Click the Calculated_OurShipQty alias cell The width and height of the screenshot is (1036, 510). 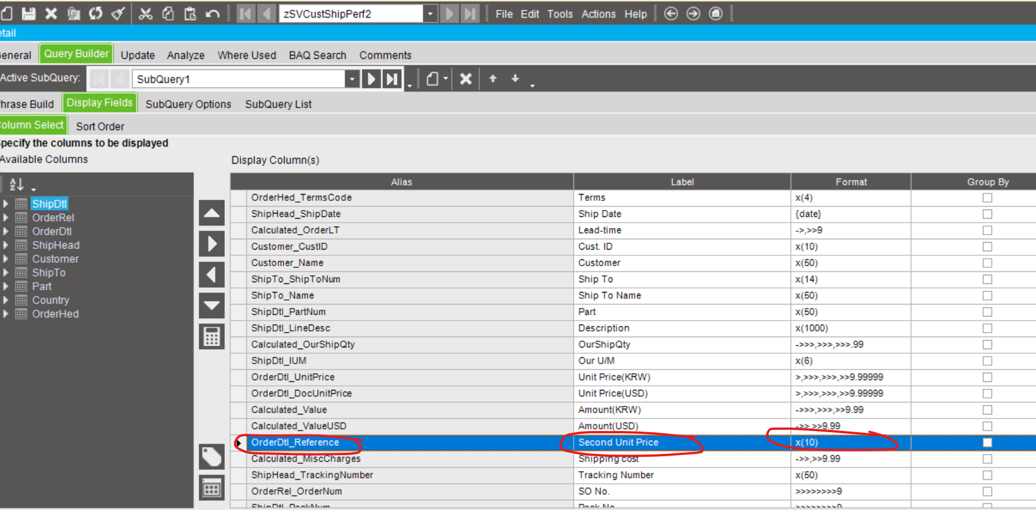[x=410, y=345]
